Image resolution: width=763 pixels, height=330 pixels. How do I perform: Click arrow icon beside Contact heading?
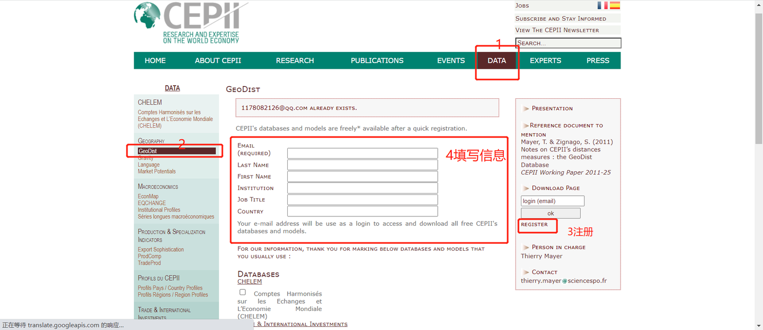click(x=526, y=272)
